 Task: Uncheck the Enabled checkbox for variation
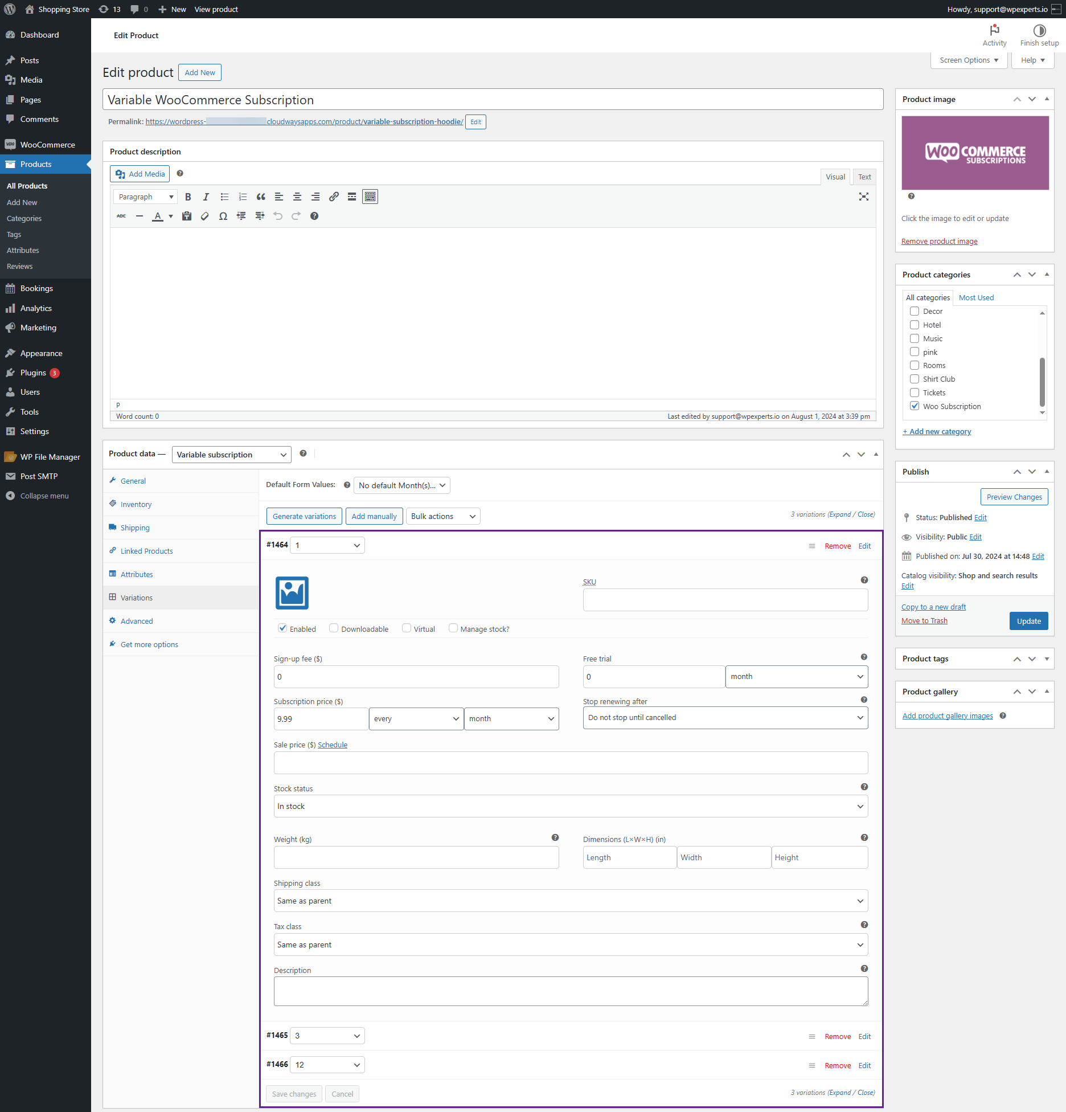pos(282,628)
